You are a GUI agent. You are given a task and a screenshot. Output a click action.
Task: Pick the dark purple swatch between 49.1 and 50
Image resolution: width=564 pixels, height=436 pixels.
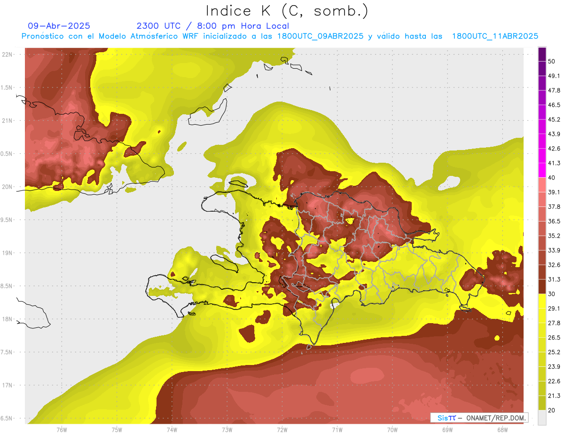(542, 69)
